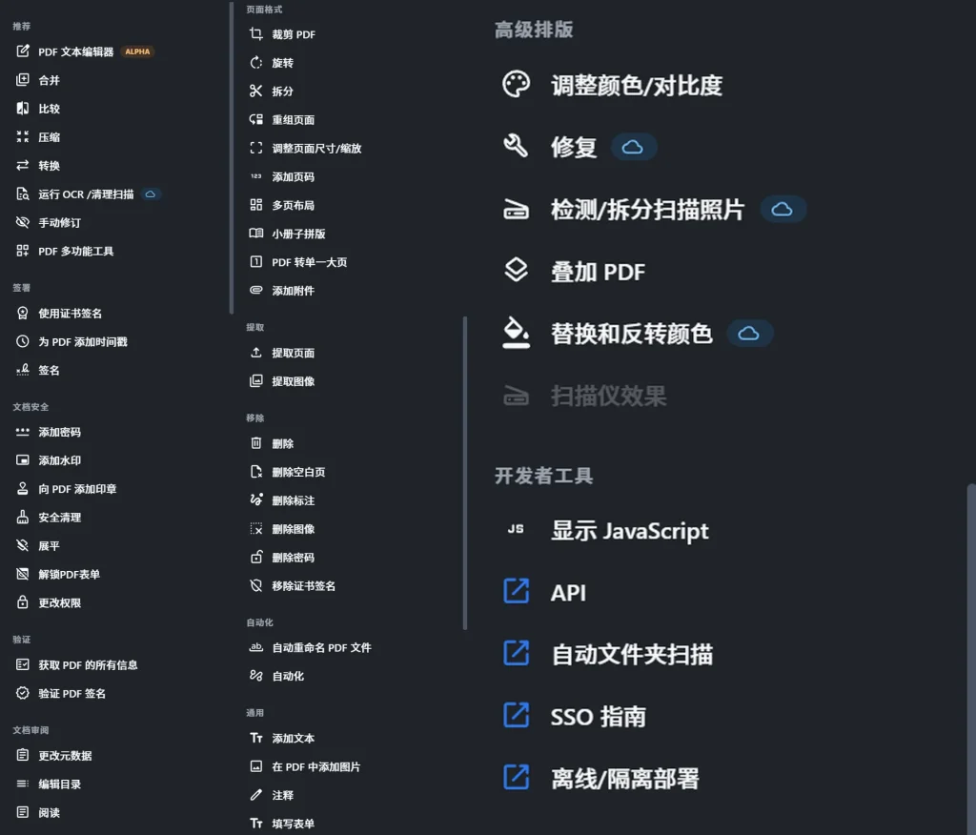Viewport: 976px width, 835px height.
Task: Click the cloud badge next to 替换和反转颜色
Action: coord(749,334)
